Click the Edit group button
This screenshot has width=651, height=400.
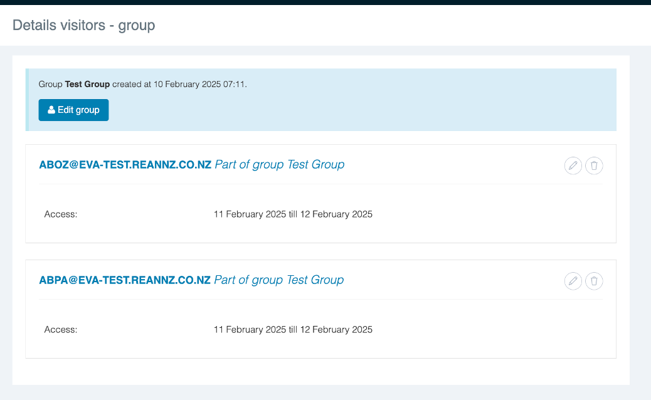point(73,110)
